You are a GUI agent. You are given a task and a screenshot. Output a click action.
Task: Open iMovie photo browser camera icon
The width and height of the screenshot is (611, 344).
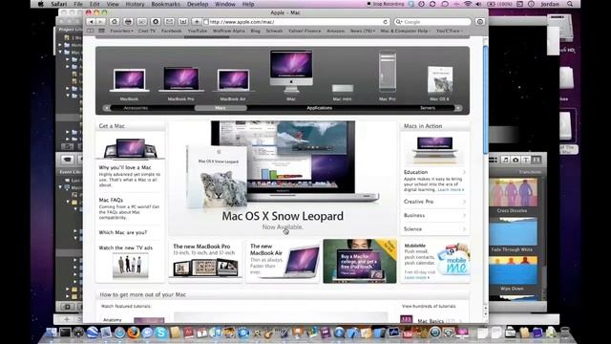click(516, 160)
